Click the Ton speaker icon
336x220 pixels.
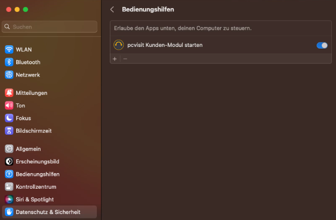[x=9, y=106]
